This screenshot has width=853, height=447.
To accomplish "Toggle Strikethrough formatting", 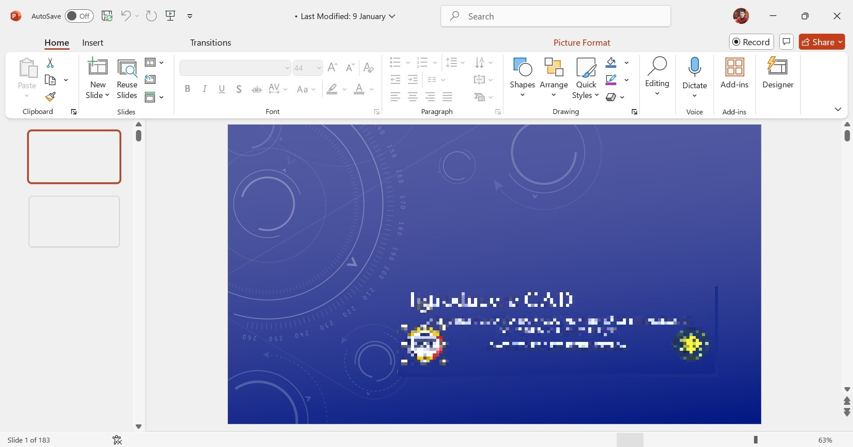I will (256, 89).
